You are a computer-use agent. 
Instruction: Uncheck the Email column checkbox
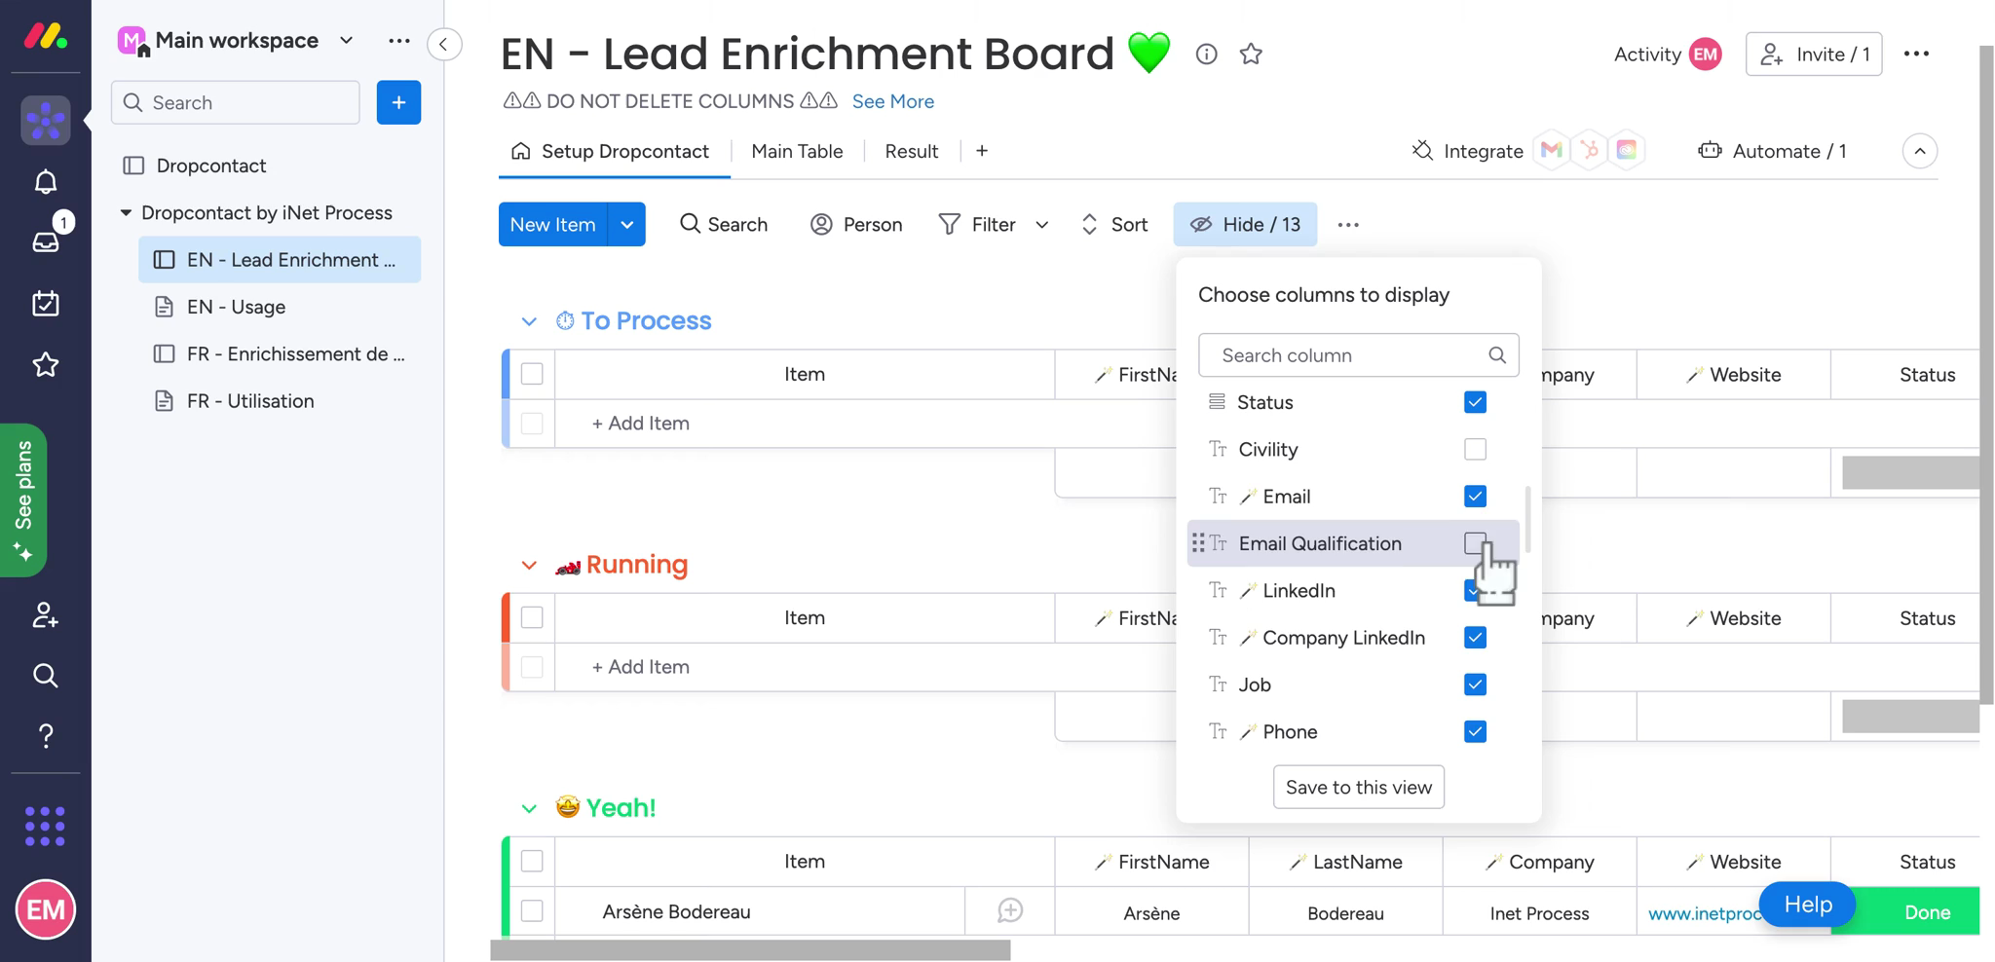point(1475,497)
